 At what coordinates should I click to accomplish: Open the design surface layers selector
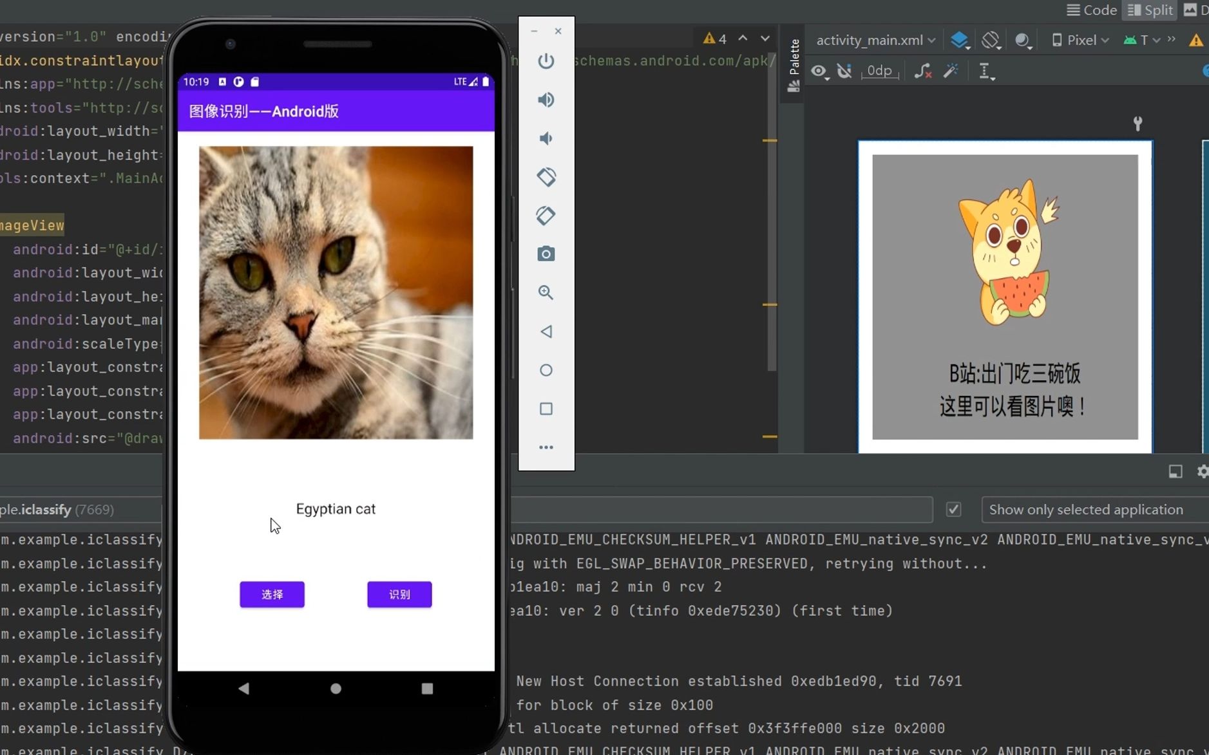point(960,40)
